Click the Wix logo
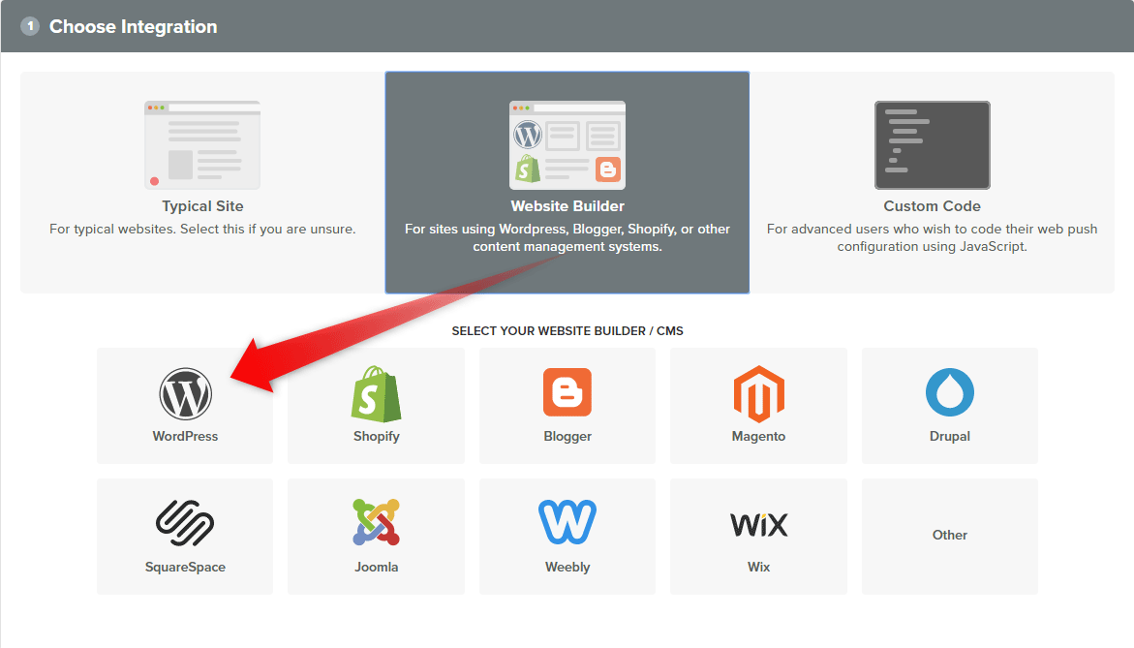This screenshot has height=648, width=1134. point(758,525)
